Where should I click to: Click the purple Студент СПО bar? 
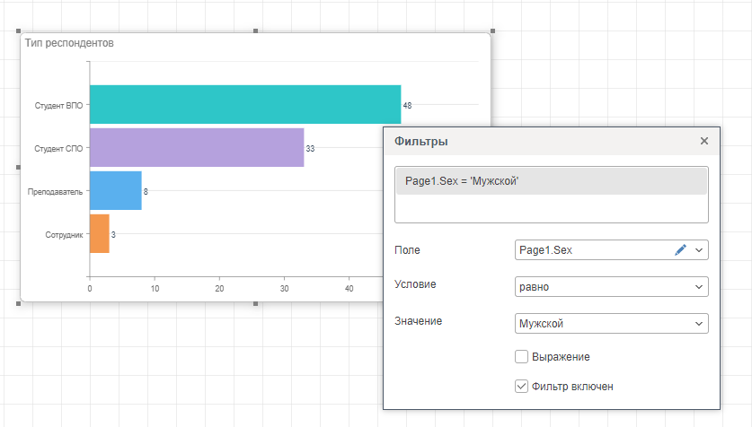point(196,147)
